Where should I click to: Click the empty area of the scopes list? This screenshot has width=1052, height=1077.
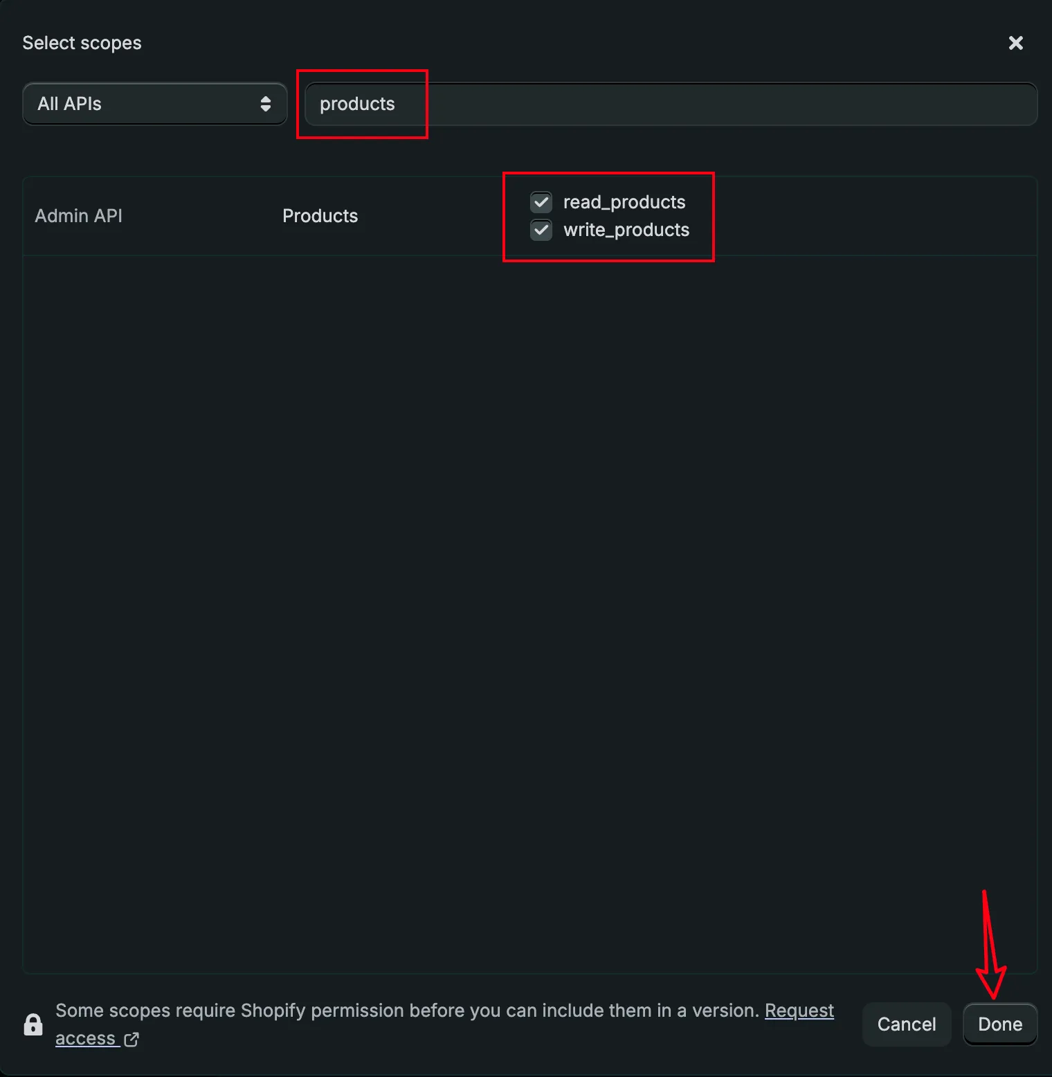[x=529, y=609]
